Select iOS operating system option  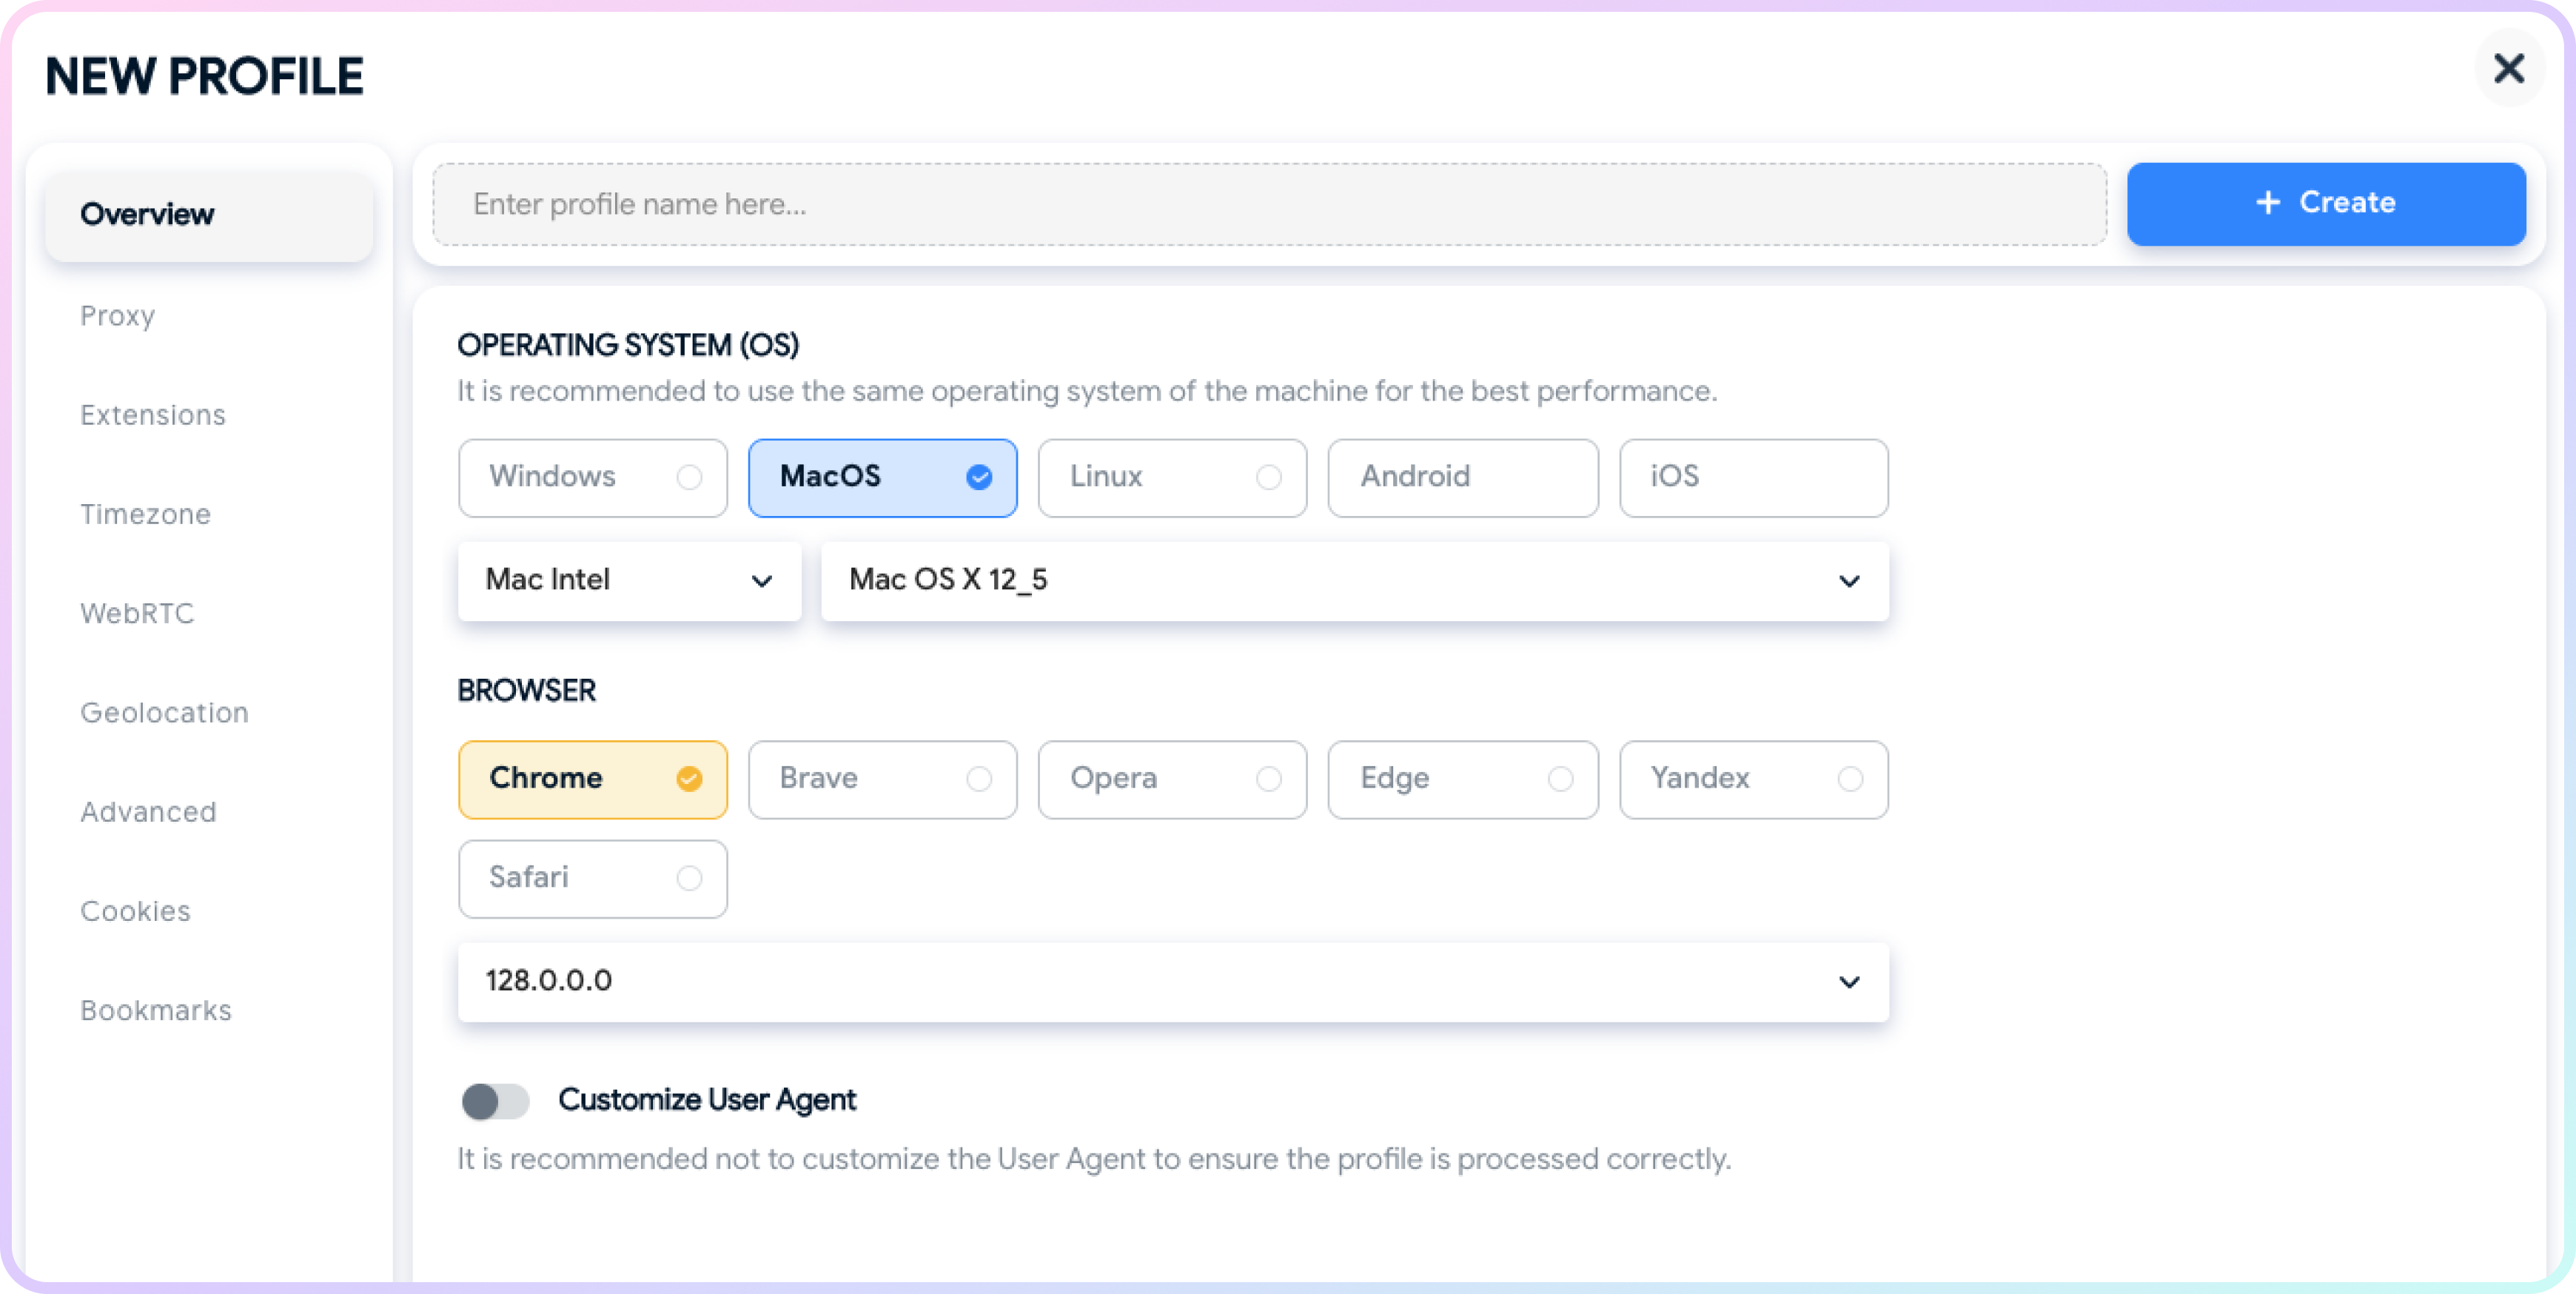pyautogui.click(x=1753, y=477)
